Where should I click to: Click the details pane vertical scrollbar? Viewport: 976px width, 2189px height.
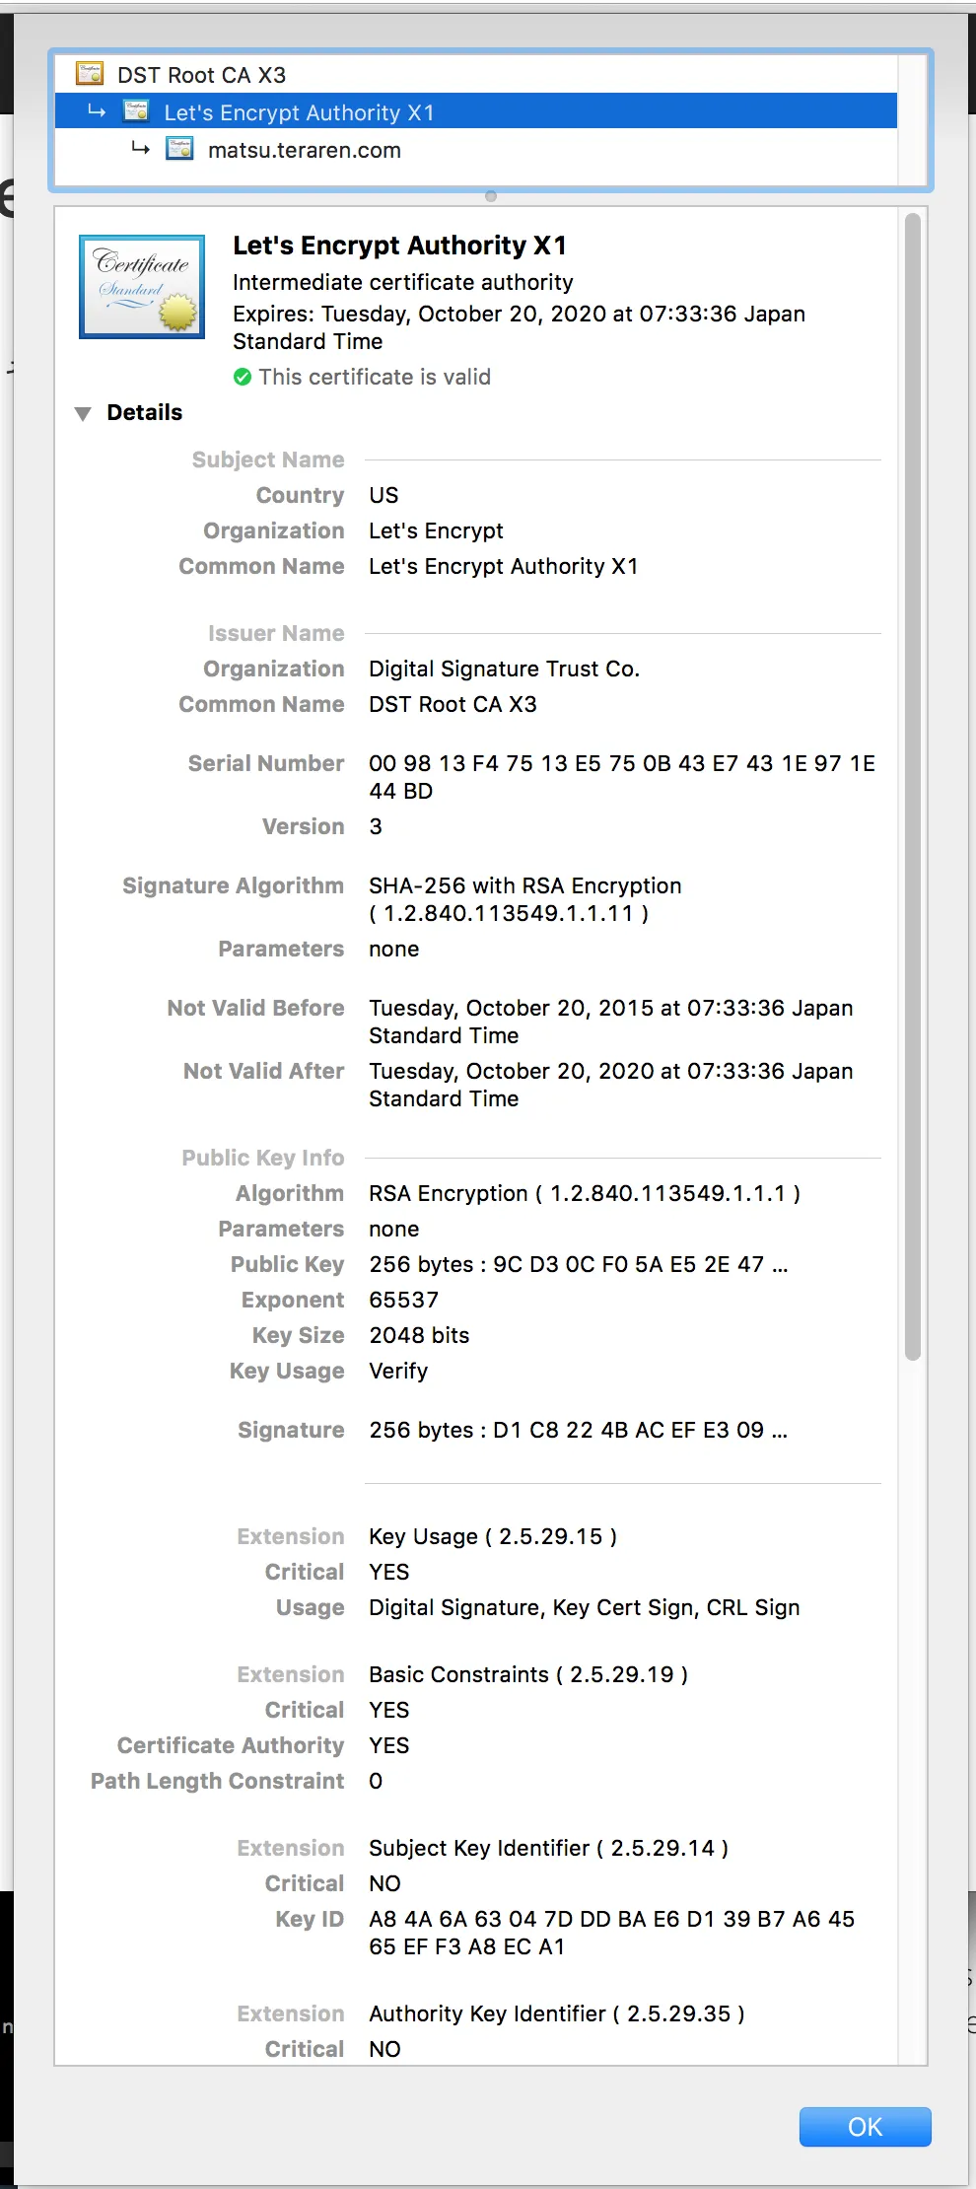click(913, 787)
